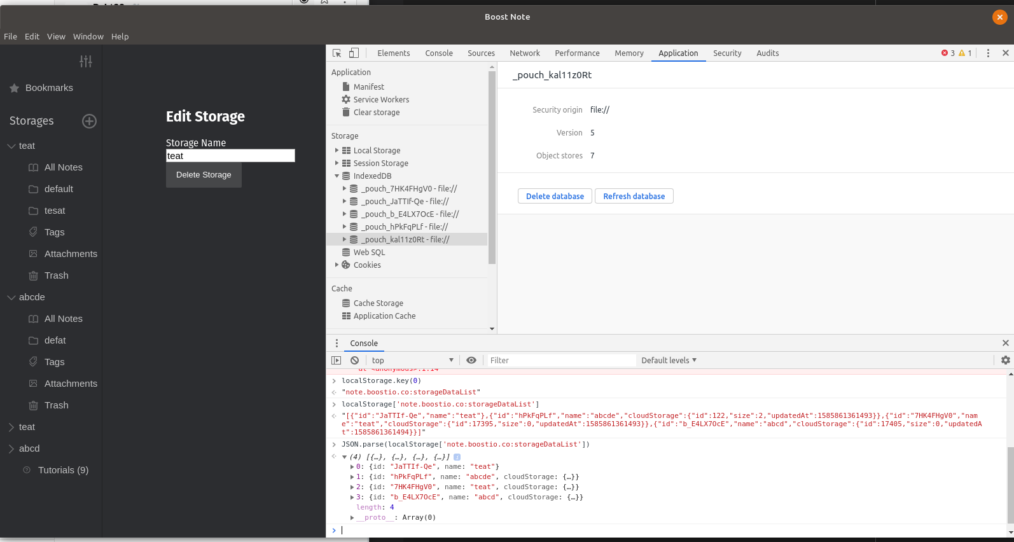Screen dimensions: 1014x542
Task: Open the Edit menu
Action: 32,36
